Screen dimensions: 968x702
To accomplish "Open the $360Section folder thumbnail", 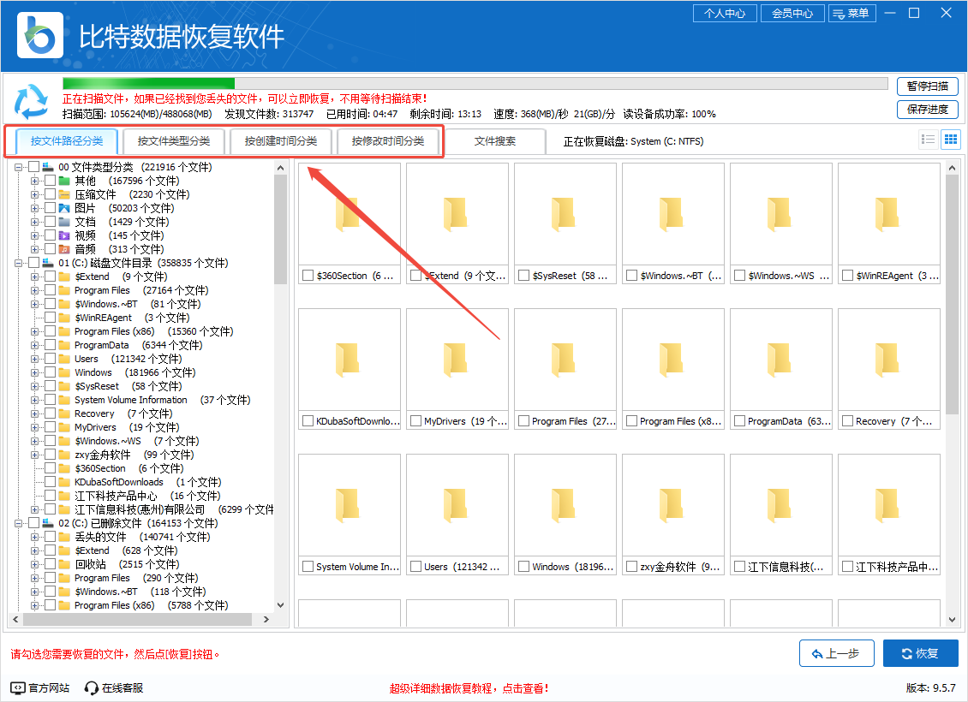I will point(349,215).
